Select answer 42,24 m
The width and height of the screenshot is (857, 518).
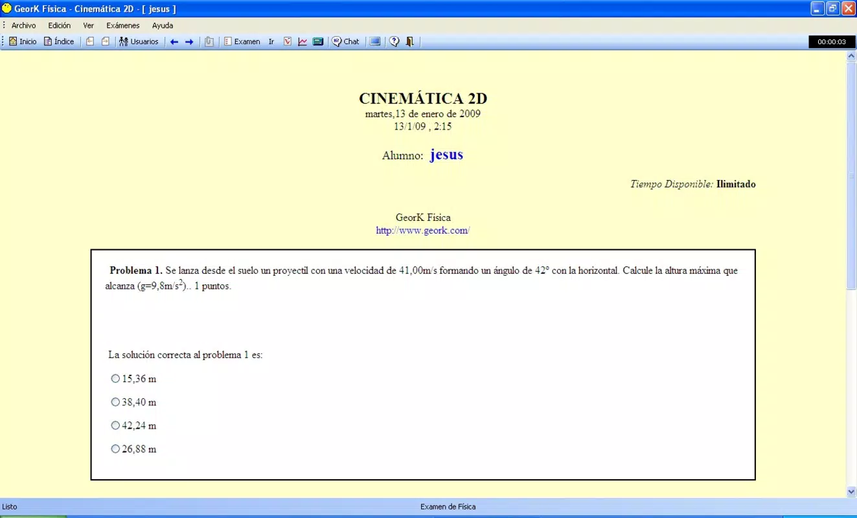[x=115, y=425]
